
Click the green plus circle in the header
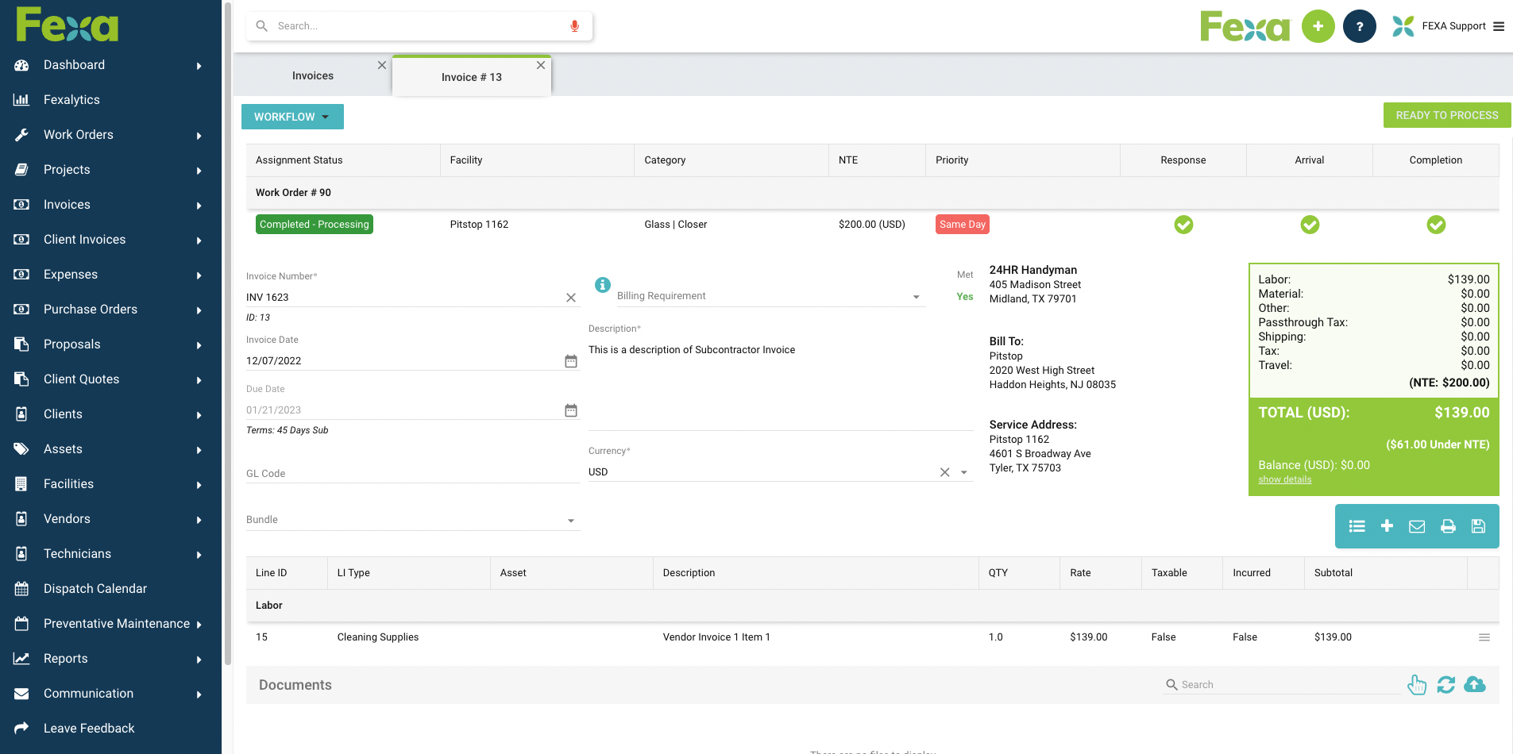point(1318,25)
